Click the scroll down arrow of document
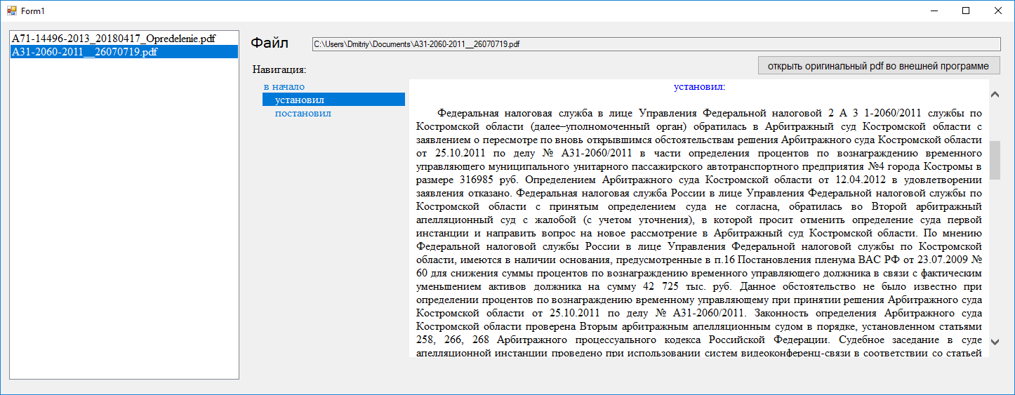 click(994, 342)
